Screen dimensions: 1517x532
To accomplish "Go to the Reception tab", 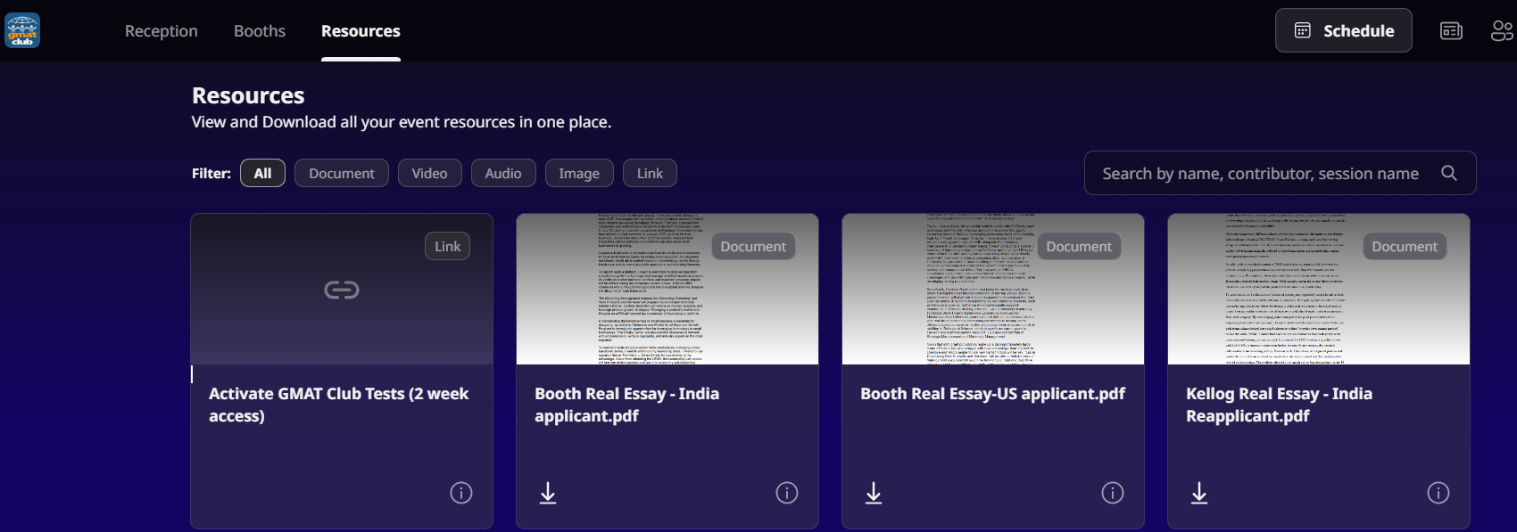I will [162, 31].
